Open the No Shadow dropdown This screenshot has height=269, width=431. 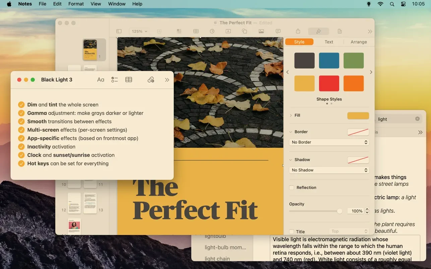pyautogui.click(x=329, y=170)
